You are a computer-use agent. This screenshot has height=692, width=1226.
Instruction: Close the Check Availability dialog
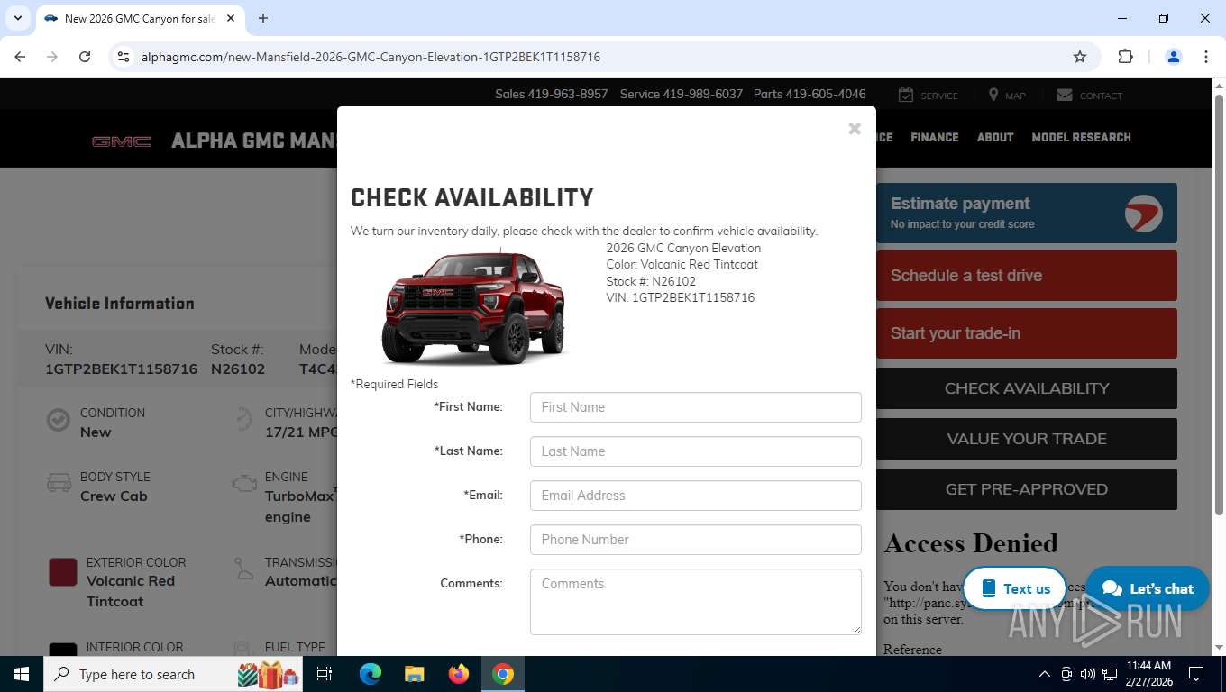click(x=855, y=129)
